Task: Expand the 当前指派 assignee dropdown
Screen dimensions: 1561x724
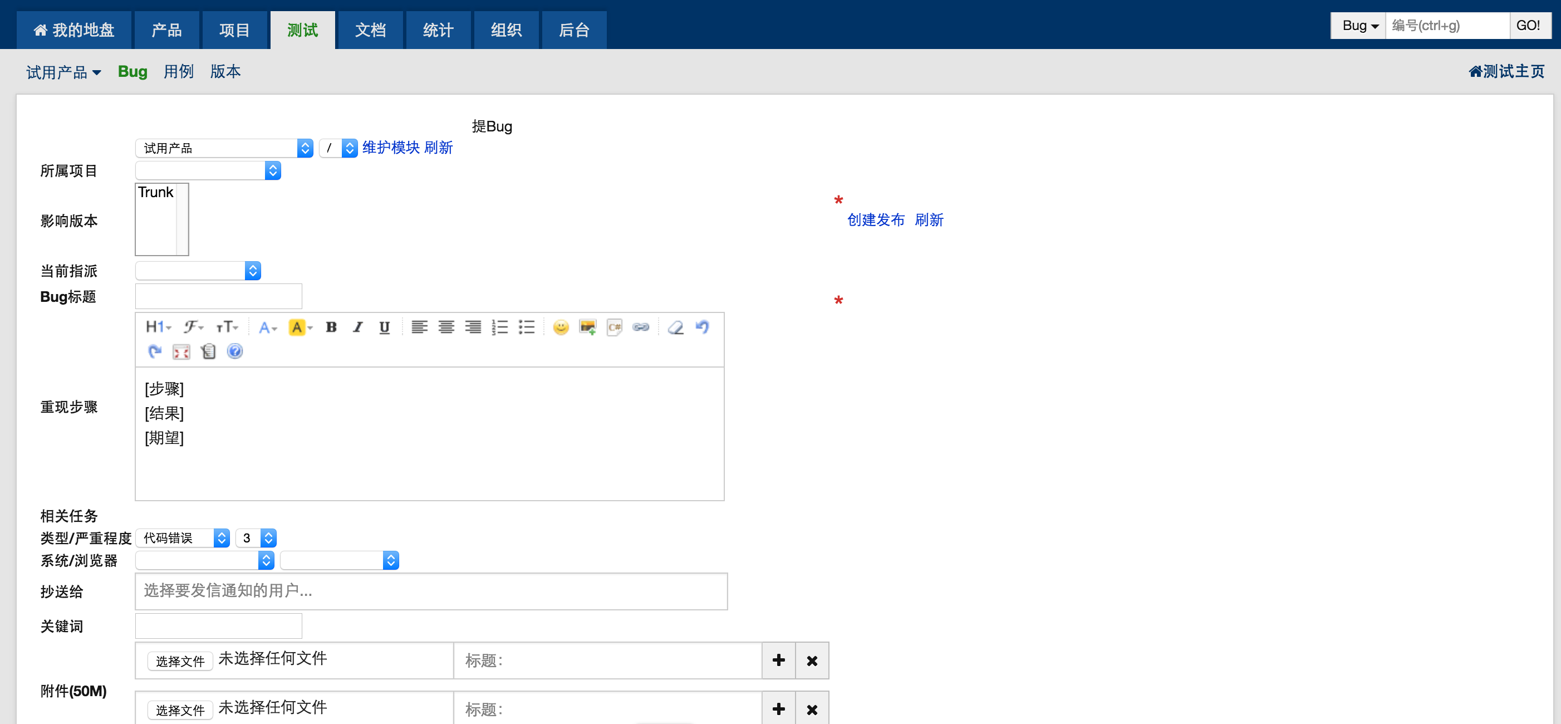Action: [x=198, y=271]
